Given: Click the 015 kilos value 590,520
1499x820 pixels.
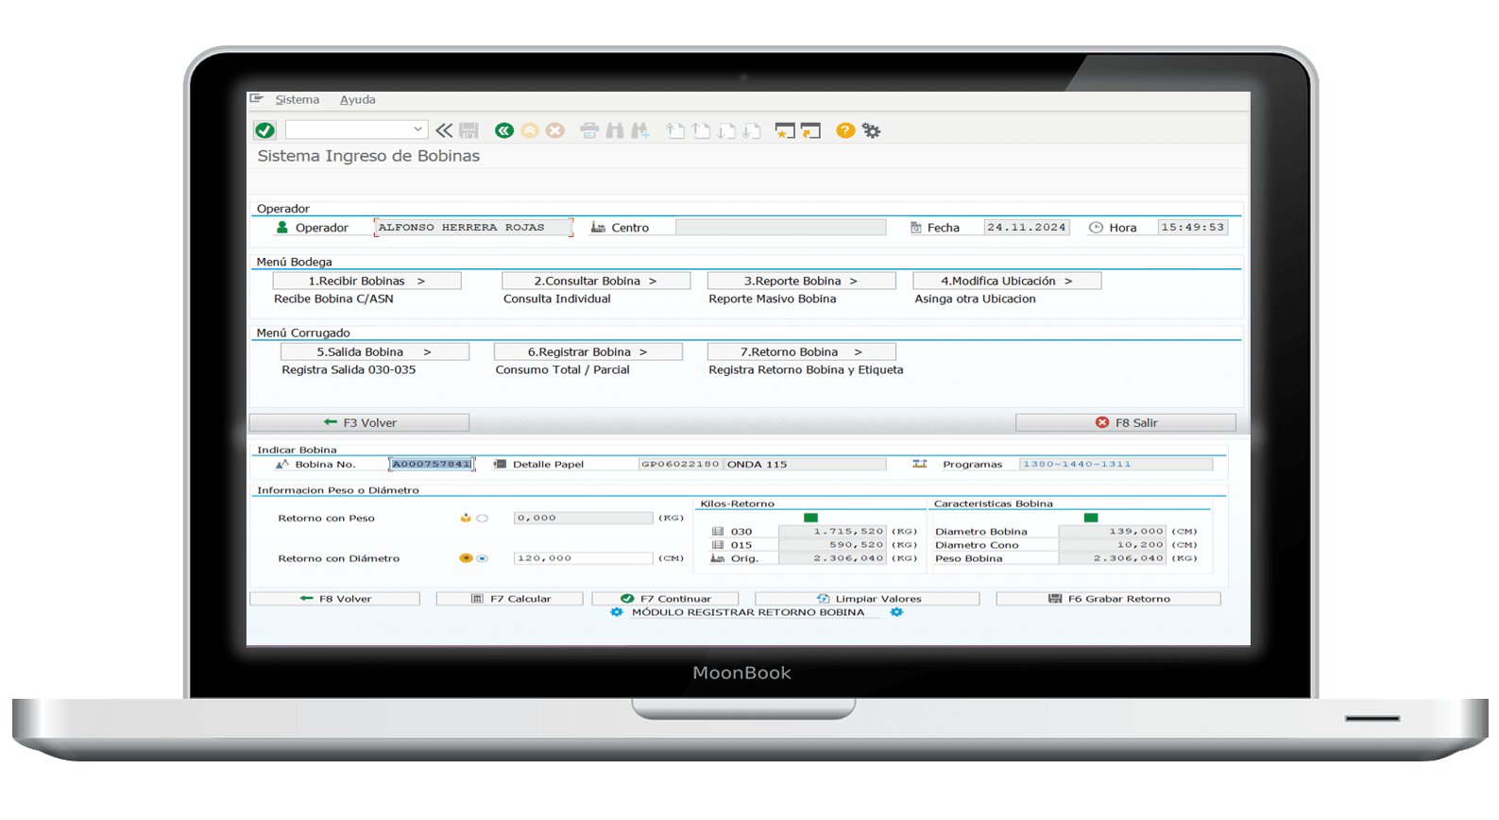Looking at the screenshot, I should [832, 544].
